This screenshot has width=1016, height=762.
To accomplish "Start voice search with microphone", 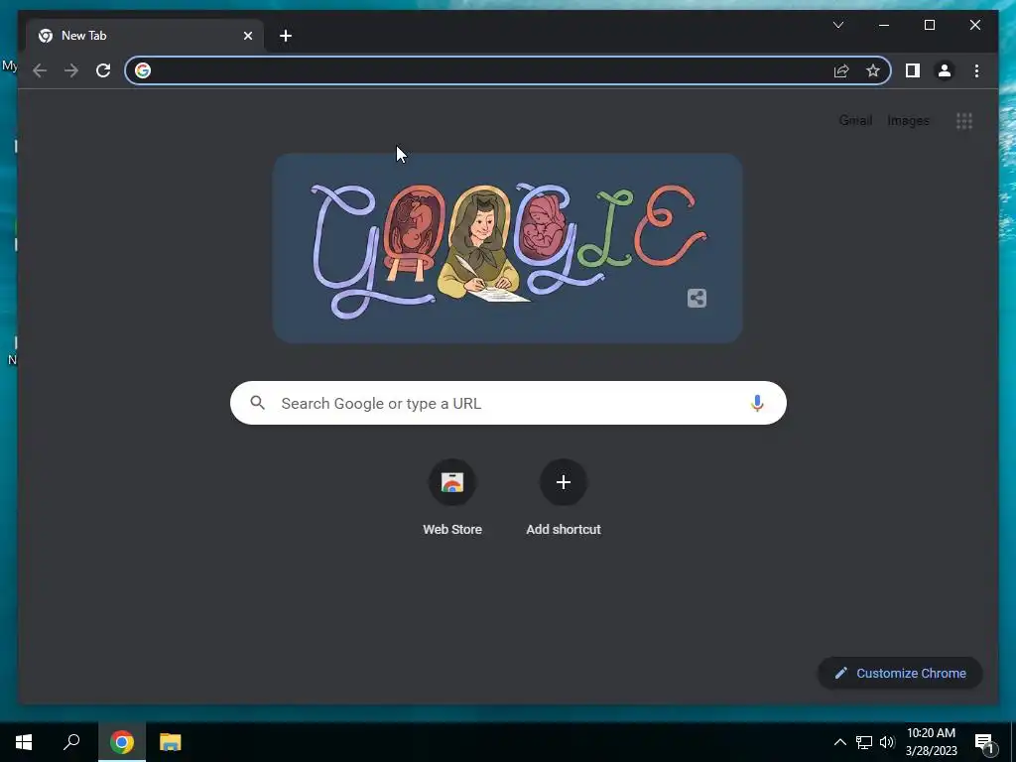I will pos(757,403).
